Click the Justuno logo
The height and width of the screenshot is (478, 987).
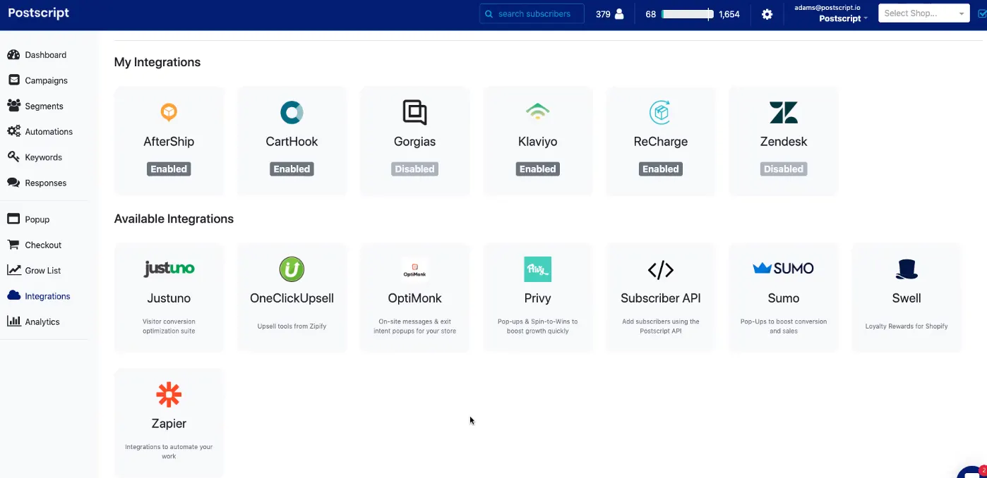(x=169, y=269)
